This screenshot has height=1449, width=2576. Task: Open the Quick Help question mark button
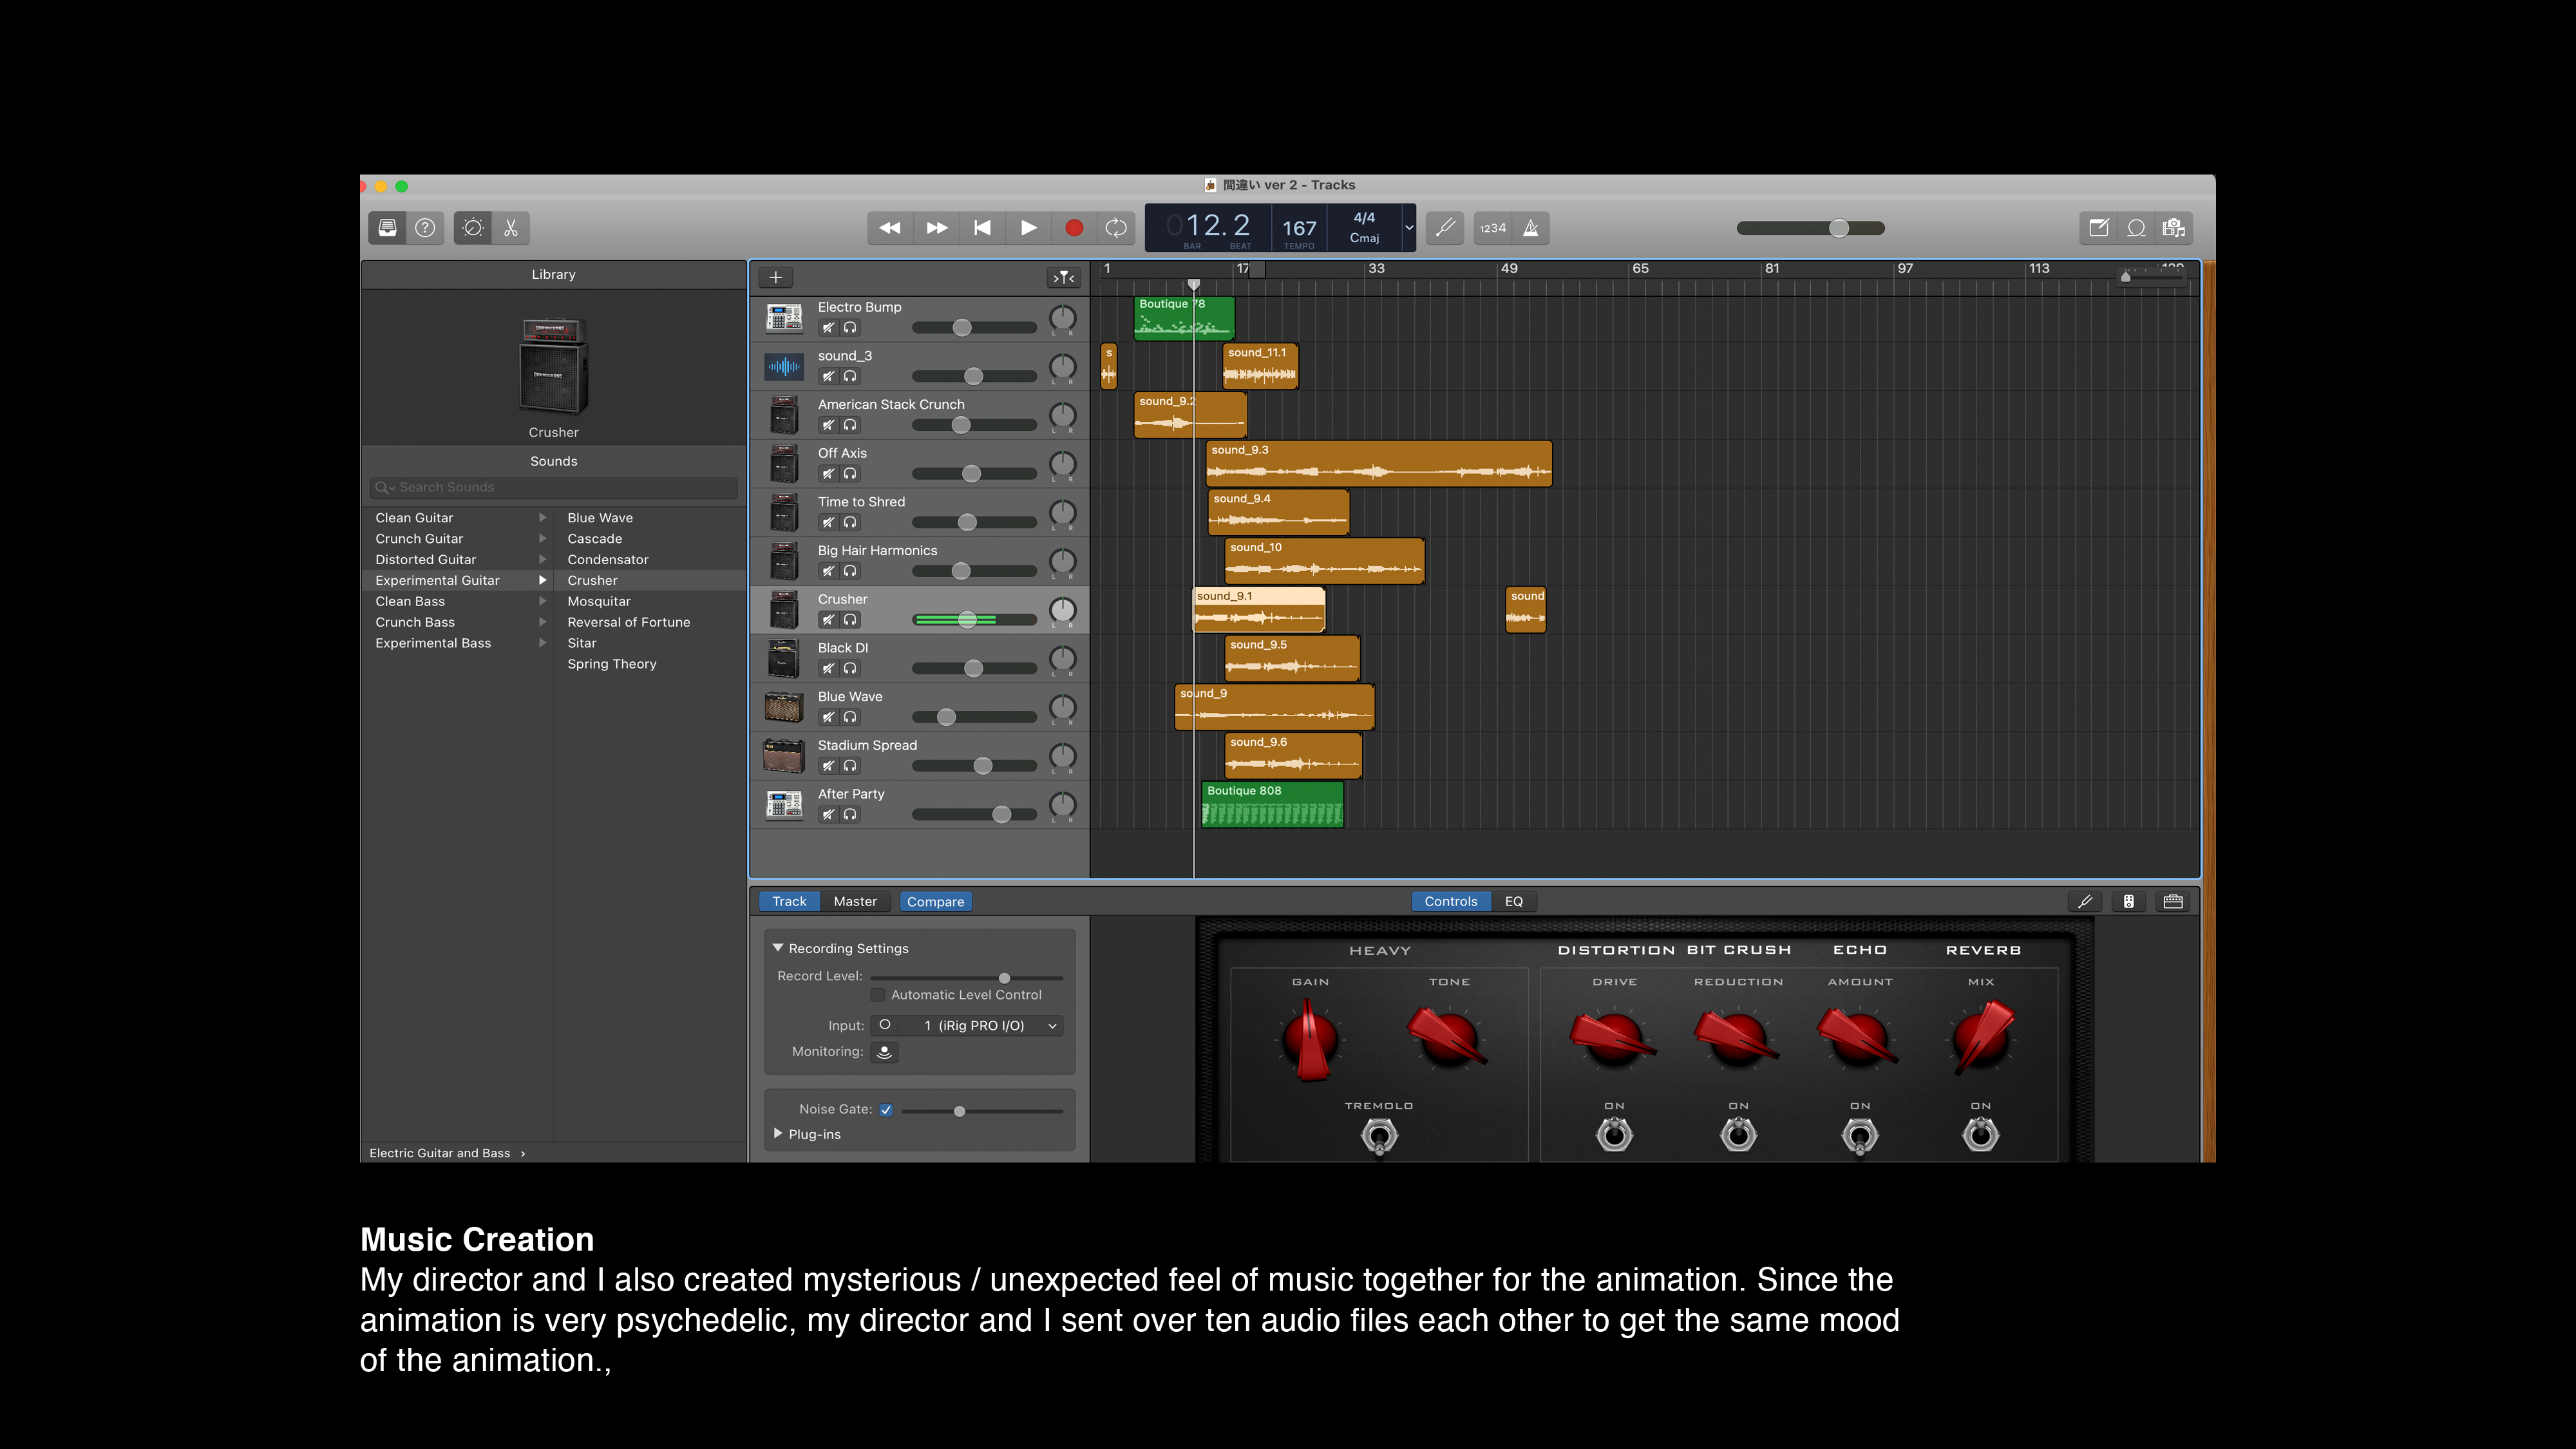pyautogui.click(x=425, y=228)
